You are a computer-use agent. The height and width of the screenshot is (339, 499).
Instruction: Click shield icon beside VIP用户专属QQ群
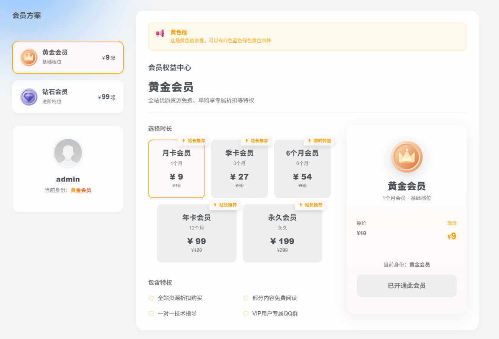pos(246,314)
